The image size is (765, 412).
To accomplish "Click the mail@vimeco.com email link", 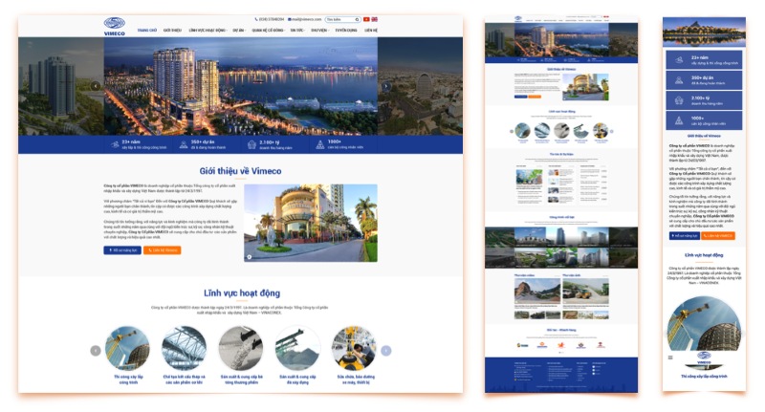I will point(305,19).
